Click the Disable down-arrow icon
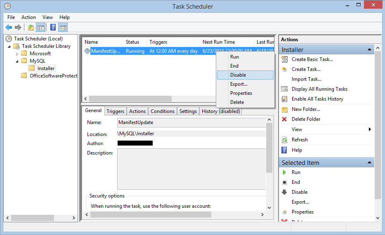The height and width of the screenshot is (235, 385). click(284, 192)
